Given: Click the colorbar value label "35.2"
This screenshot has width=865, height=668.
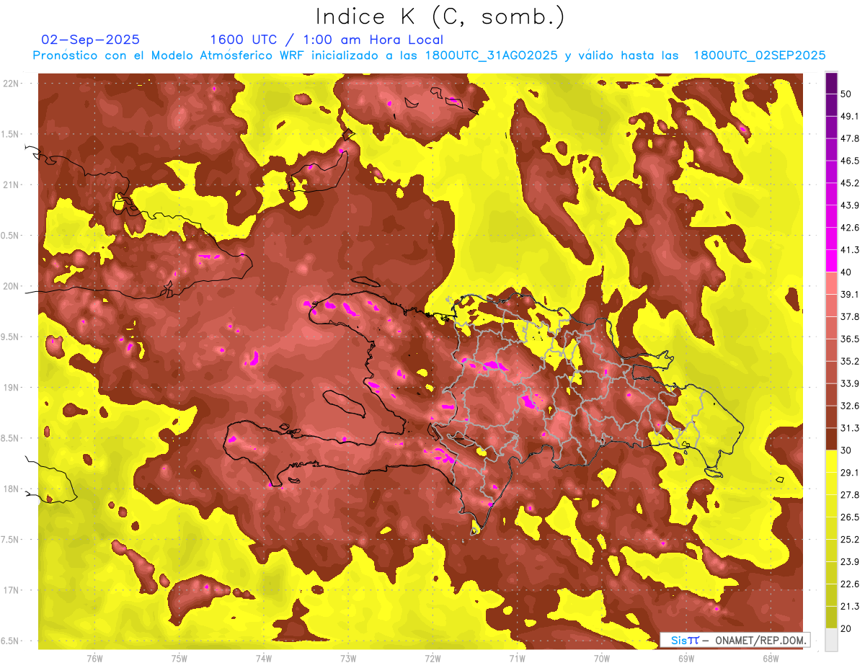Looking at the screenshot, I should click(850, 361).
